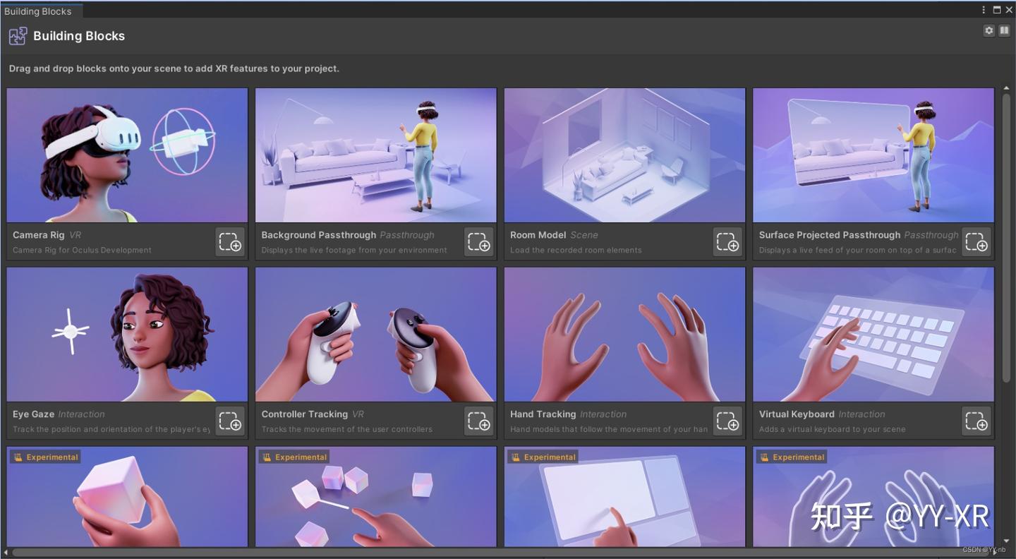This screenshot has height=559, width=1016.
Task: Open the window's three-dot options menu
Action: pos(984,10)
